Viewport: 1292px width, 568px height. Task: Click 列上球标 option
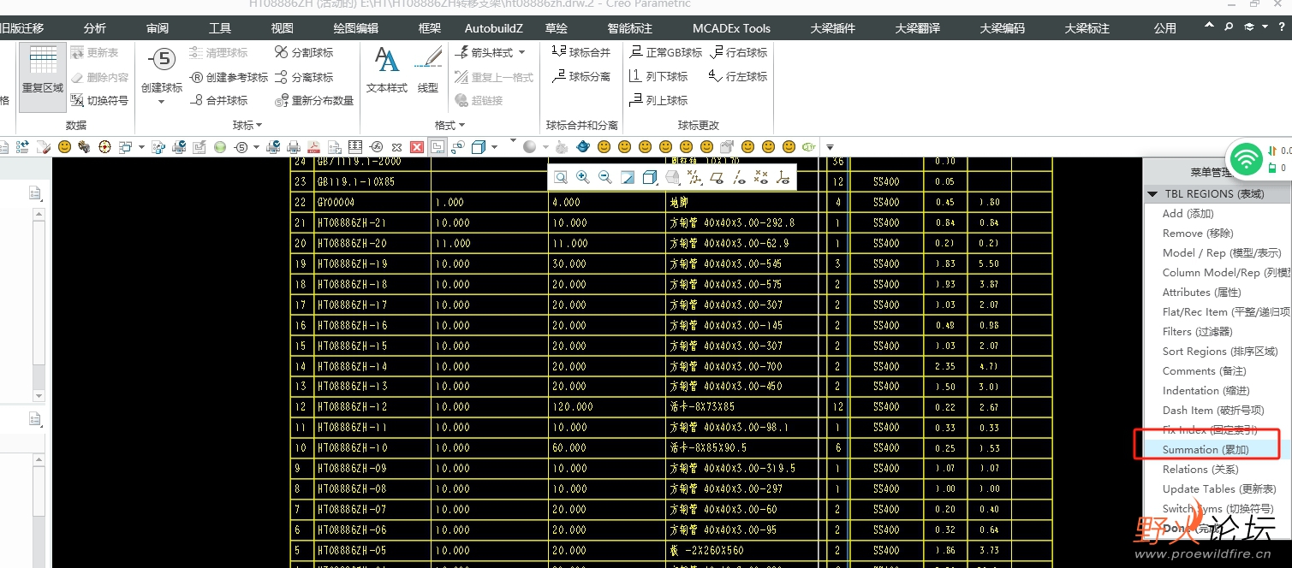click(658, 101)
